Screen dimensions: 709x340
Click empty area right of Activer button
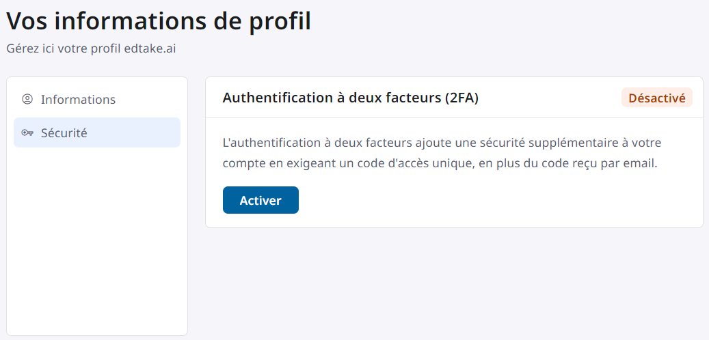479,200
